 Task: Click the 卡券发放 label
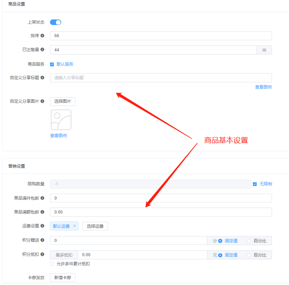click(x=36, y=278)
